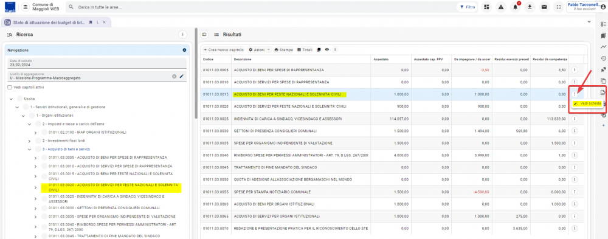Image resolution: width=608 pixels, height=239 pixels.
Task: Open the Ricerca panel three-dot menu
Action: point(182,35)
